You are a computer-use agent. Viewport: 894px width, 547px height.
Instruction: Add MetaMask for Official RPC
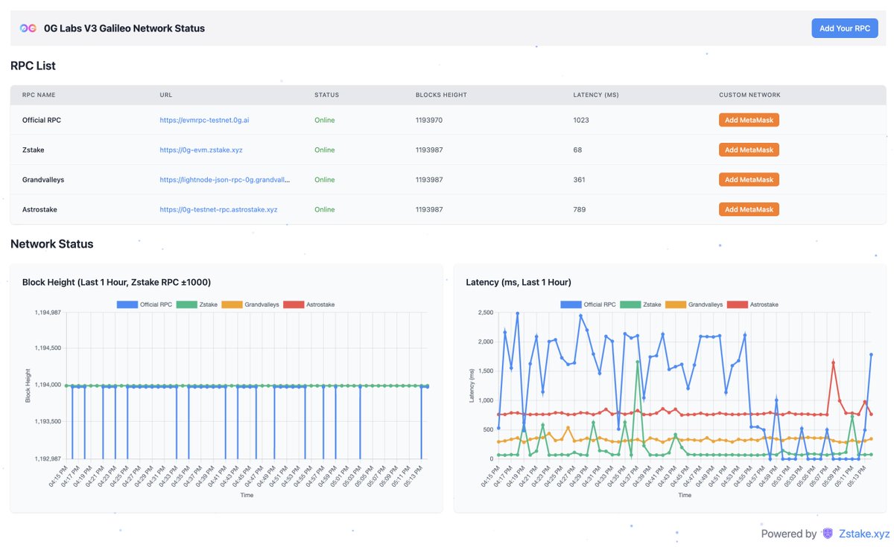coord(749,120)
